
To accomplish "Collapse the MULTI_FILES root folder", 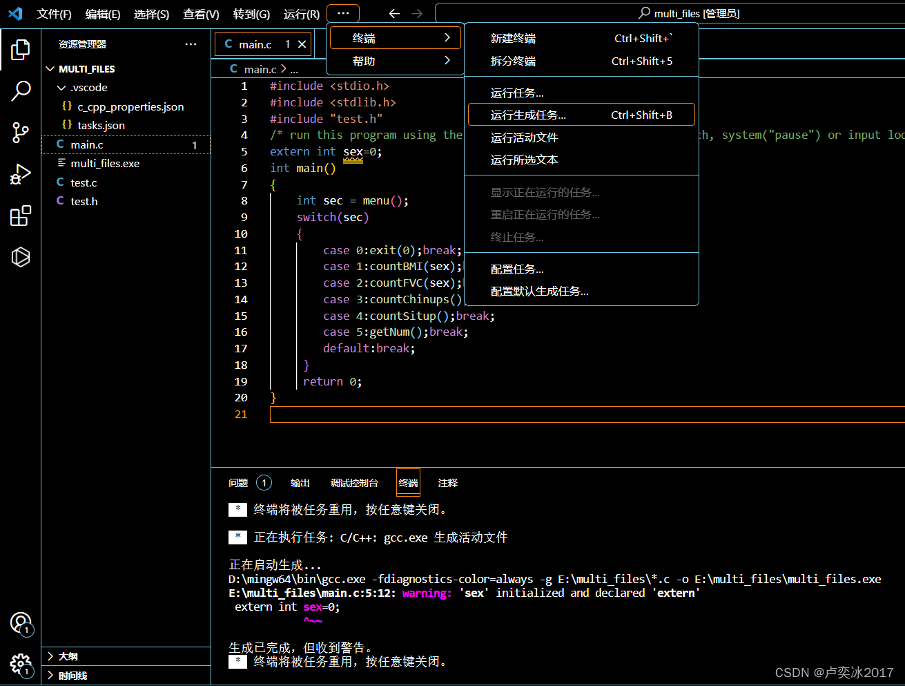I will coord(50,69).
